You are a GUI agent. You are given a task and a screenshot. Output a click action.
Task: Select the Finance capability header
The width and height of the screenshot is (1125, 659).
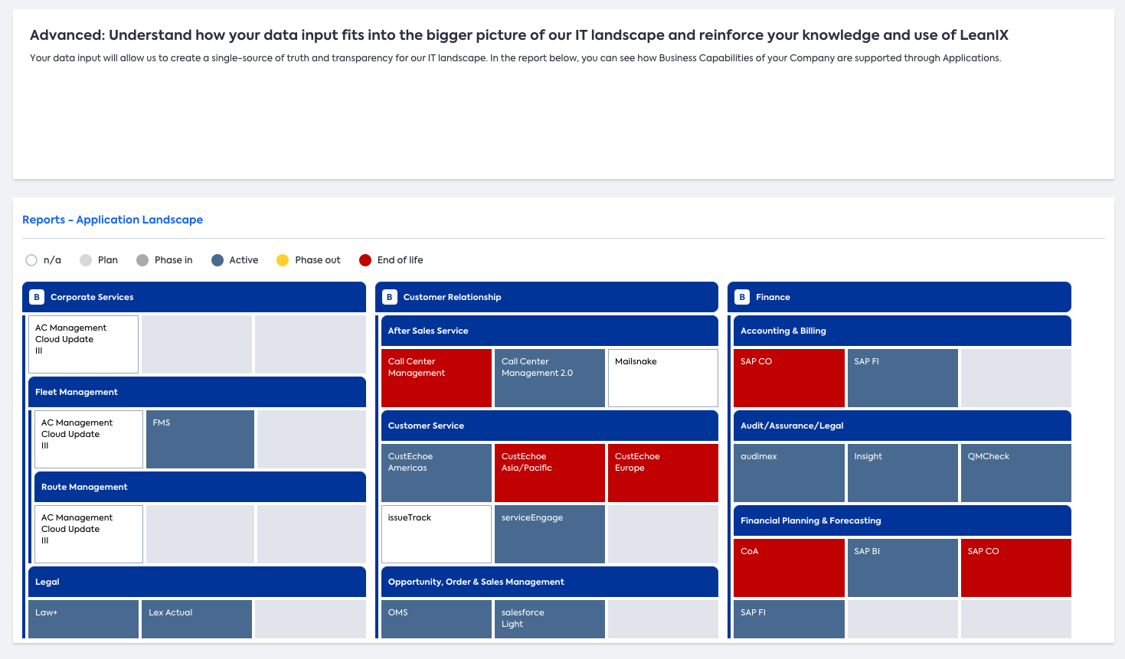[x=899, y=297]
